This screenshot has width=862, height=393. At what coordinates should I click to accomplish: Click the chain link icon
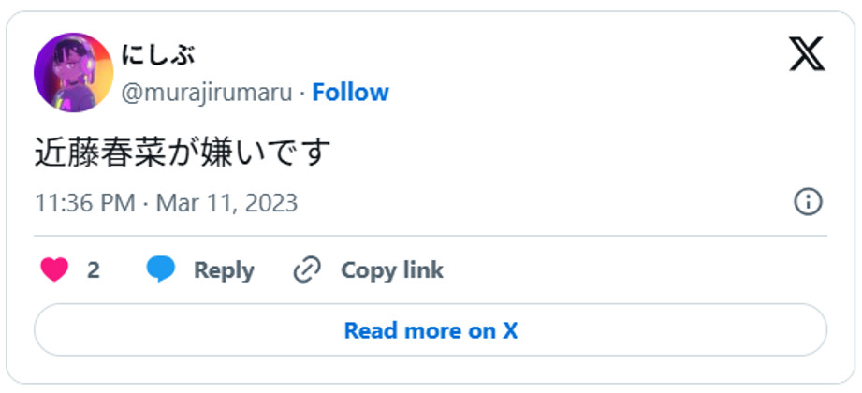[x=307, y=270]
